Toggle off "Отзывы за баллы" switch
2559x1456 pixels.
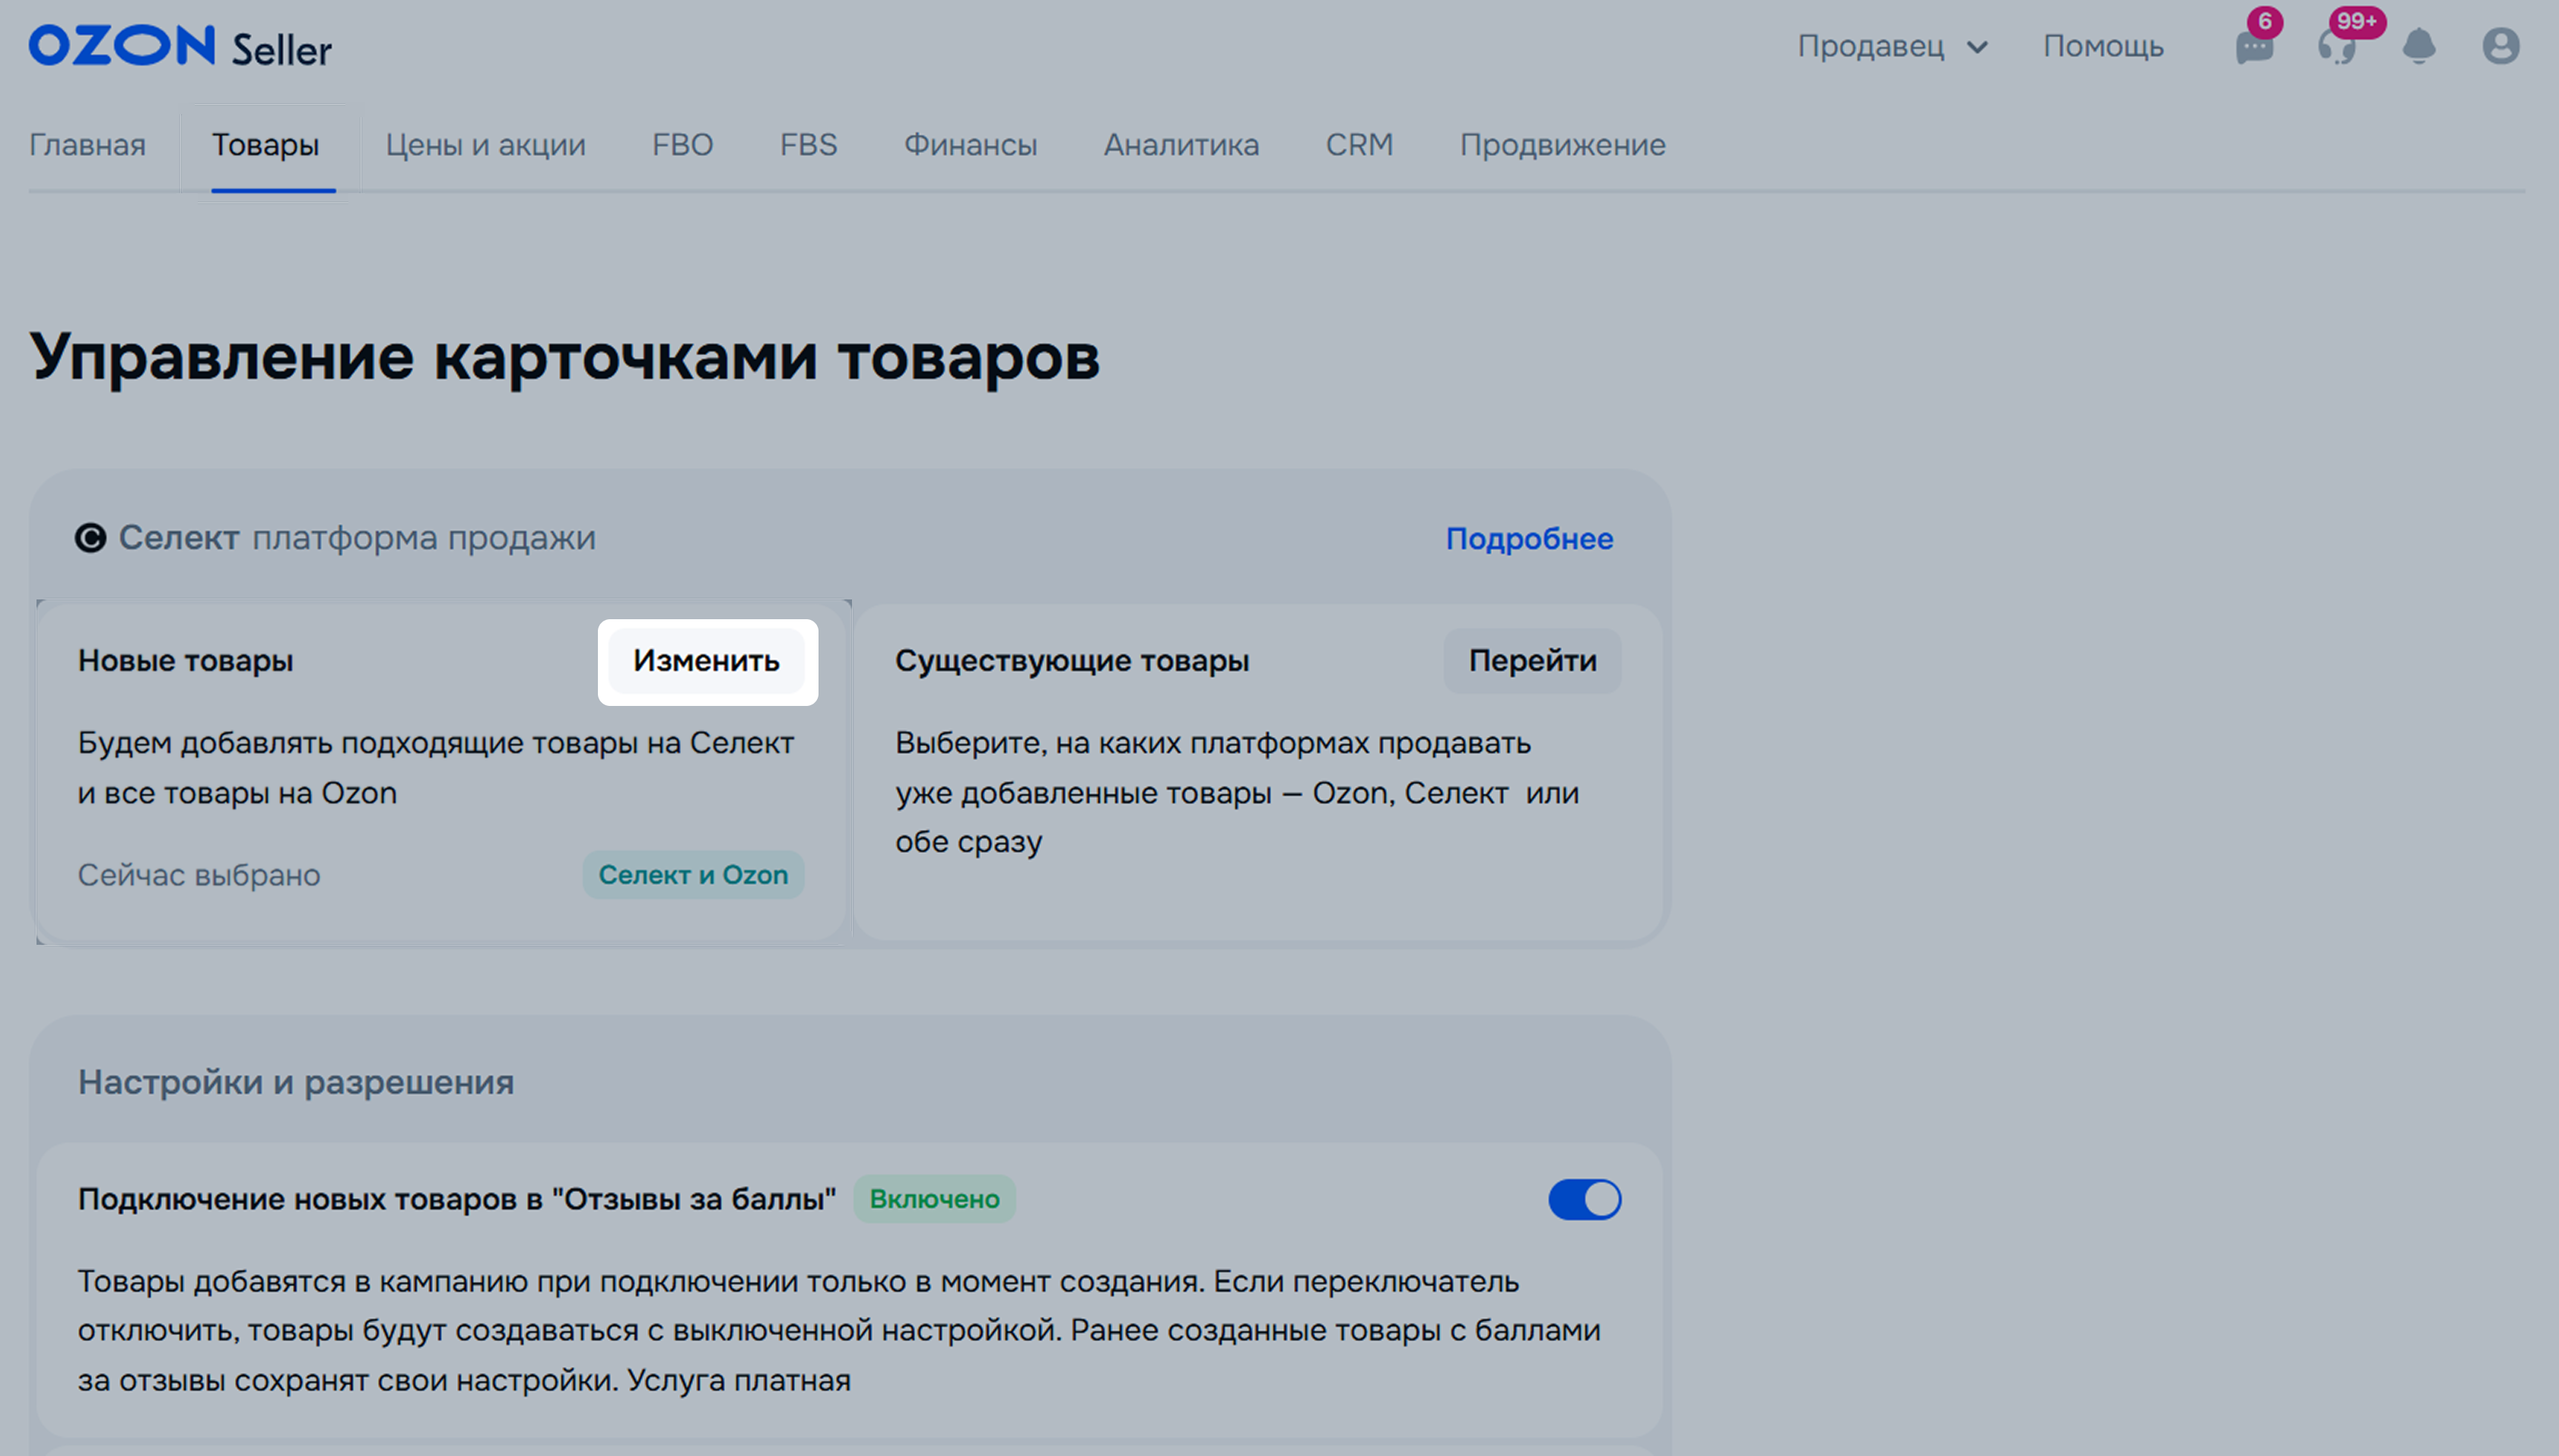(1584, 1199)
